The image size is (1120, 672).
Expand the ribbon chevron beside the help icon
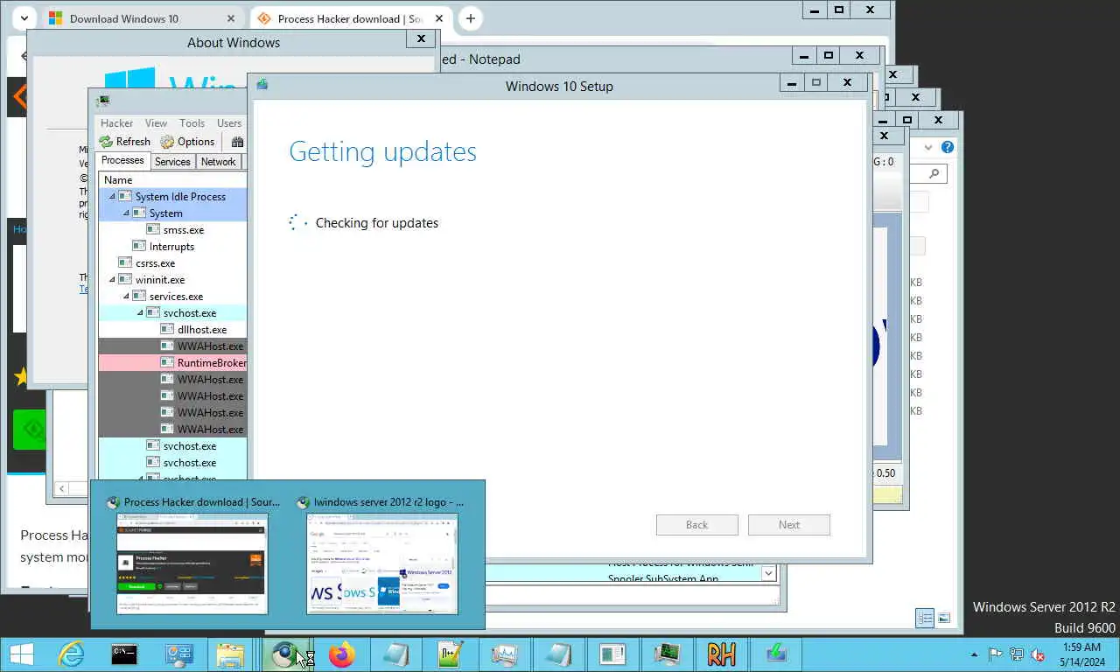pyautogui.click(x=928, y=147)
